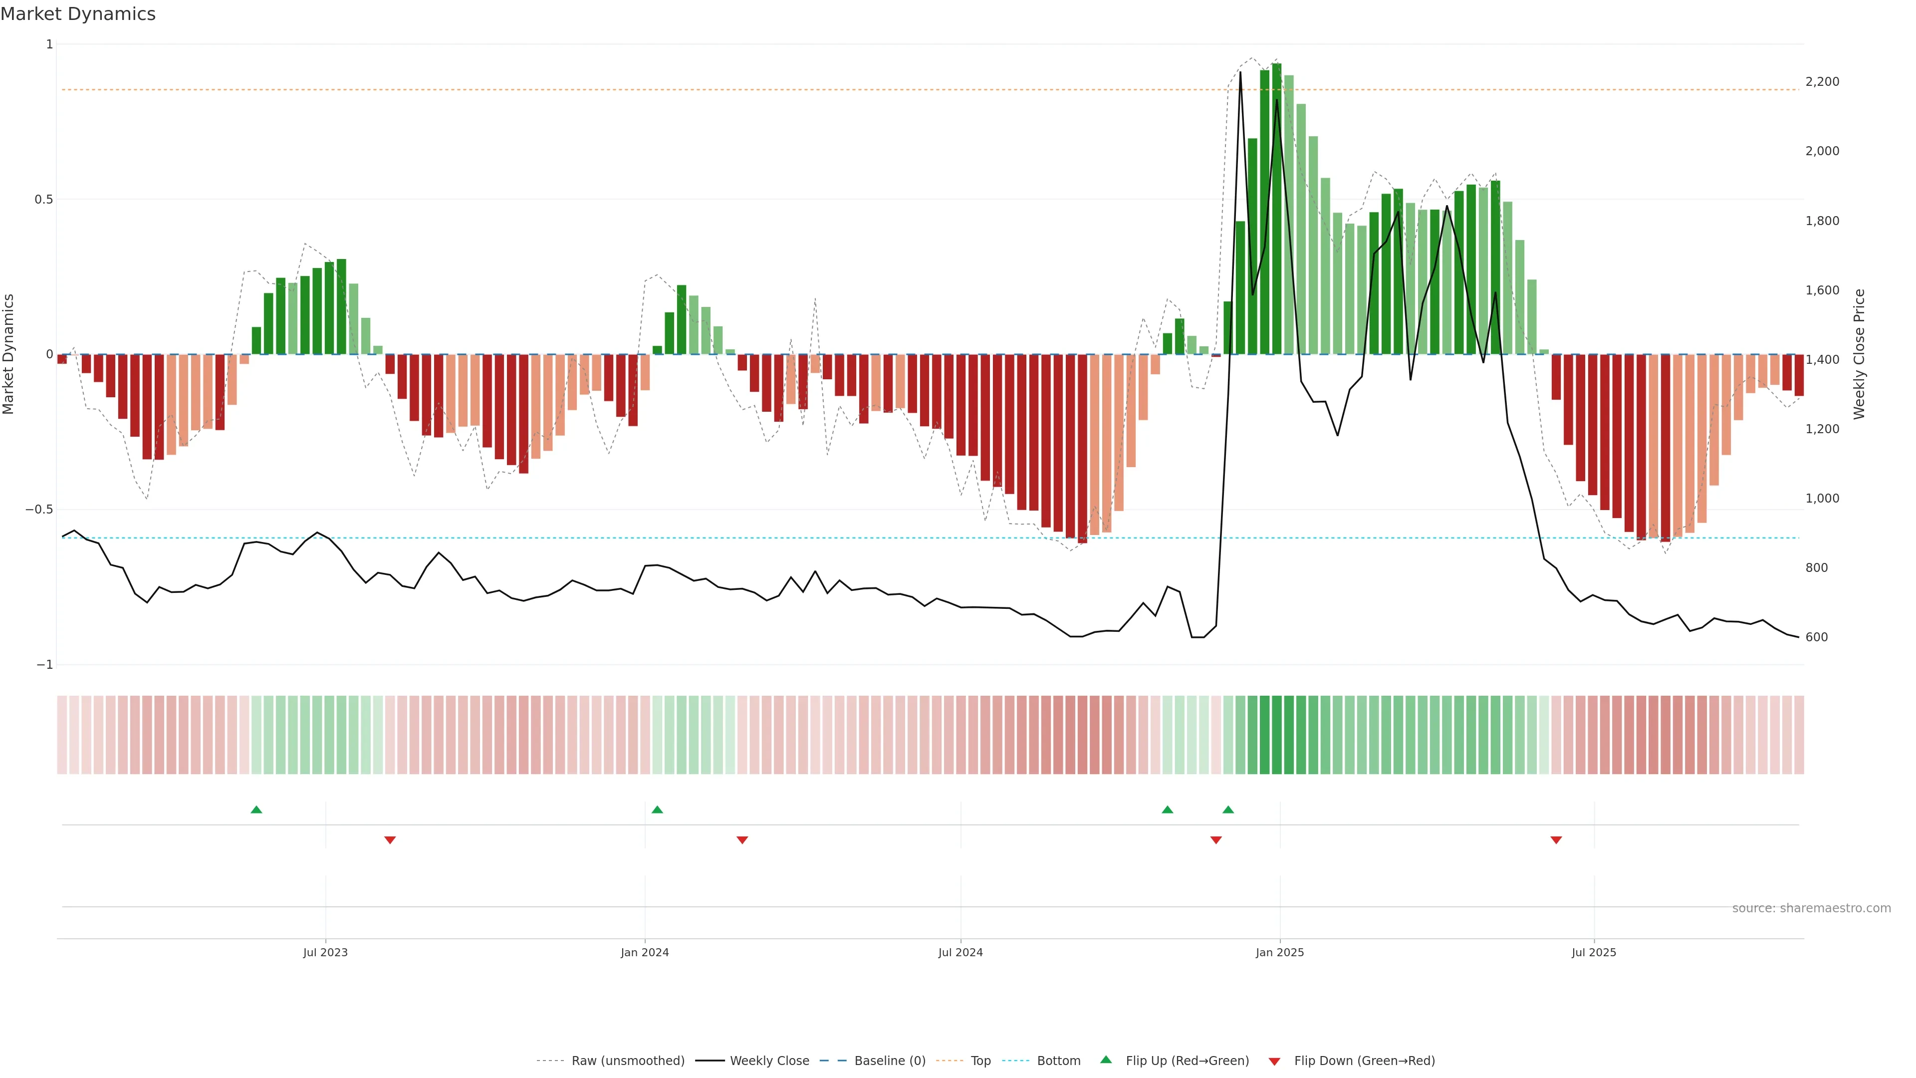
Task: Click the Flip Up legend triangle icon
Action: 1106,1060
